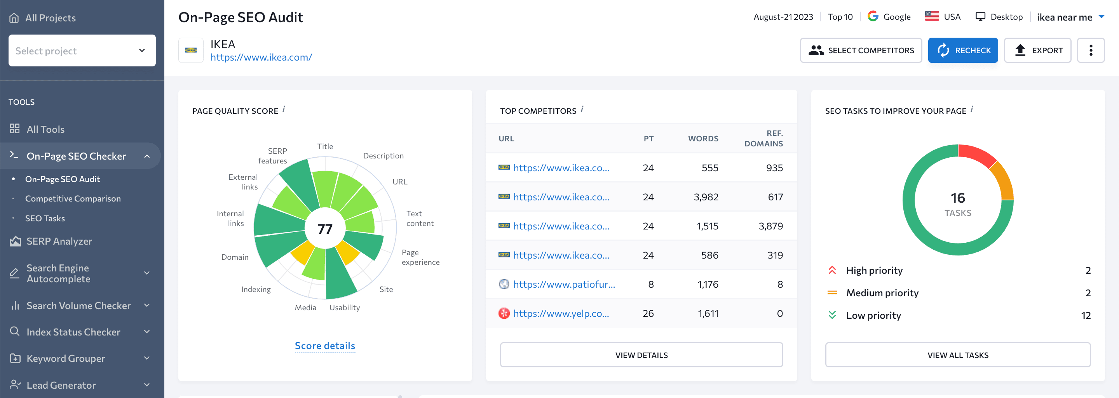Open the yelp competitor link

(561, 313)
